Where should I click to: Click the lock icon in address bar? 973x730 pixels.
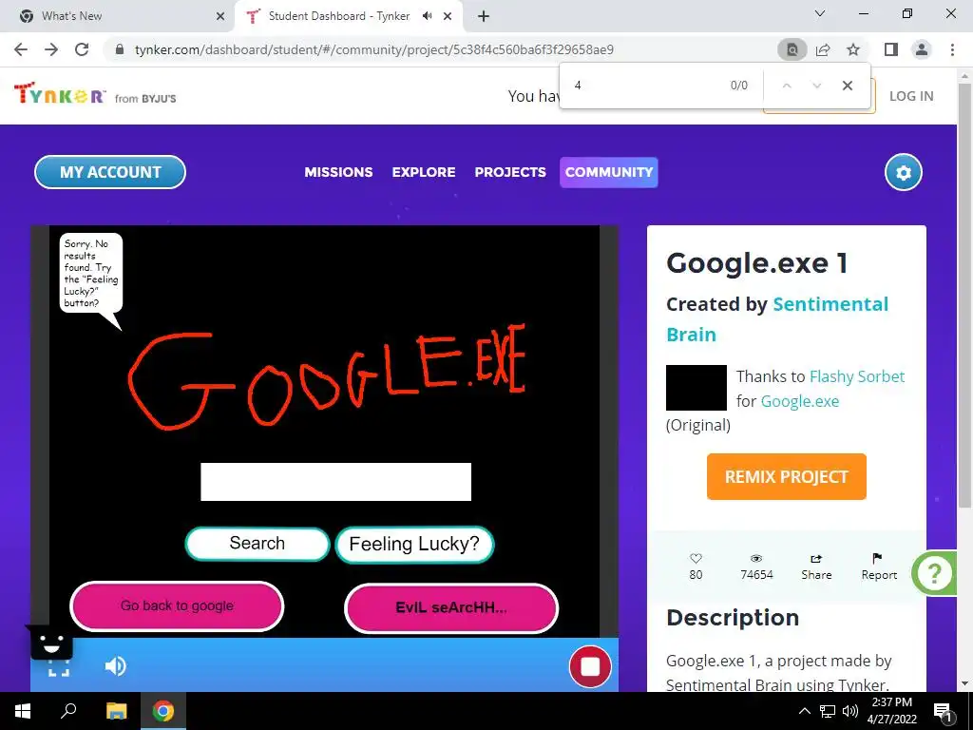[120, 49]
